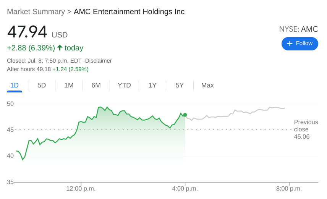This screenshot has width=327, height=199.
Task: Click the 12:00 p.m. axis label
Action: pyautogui.click(x=81, y=189)
